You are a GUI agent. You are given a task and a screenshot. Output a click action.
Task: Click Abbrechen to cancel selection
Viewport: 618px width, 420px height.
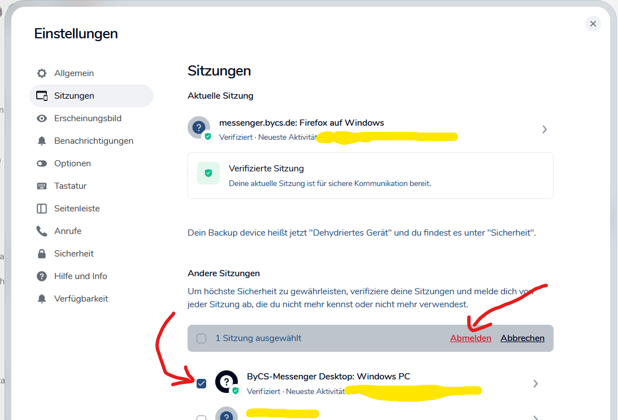(x=522, y=338)
